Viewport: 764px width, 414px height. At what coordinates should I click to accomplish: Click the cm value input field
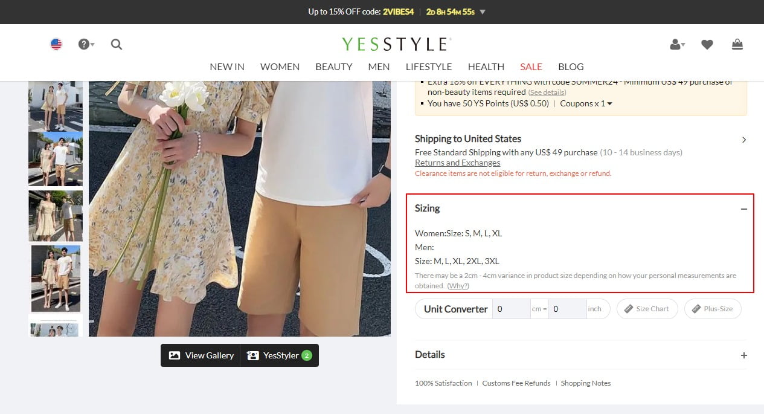(511, 309)
